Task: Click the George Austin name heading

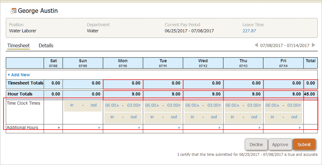Action: click(x=38, y=11)
